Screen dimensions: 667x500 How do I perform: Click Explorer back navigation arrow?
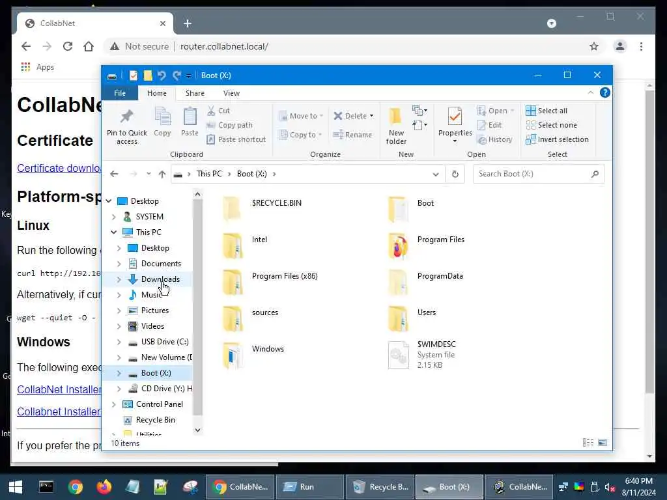tap(113, 174)
